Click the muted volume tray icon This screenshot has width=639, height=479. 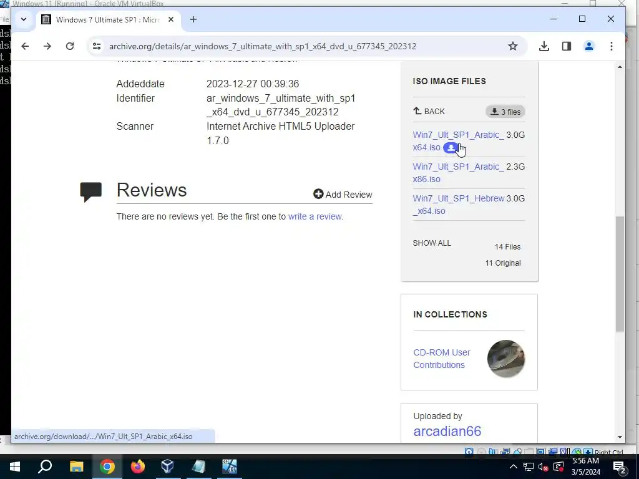point(543,467)
